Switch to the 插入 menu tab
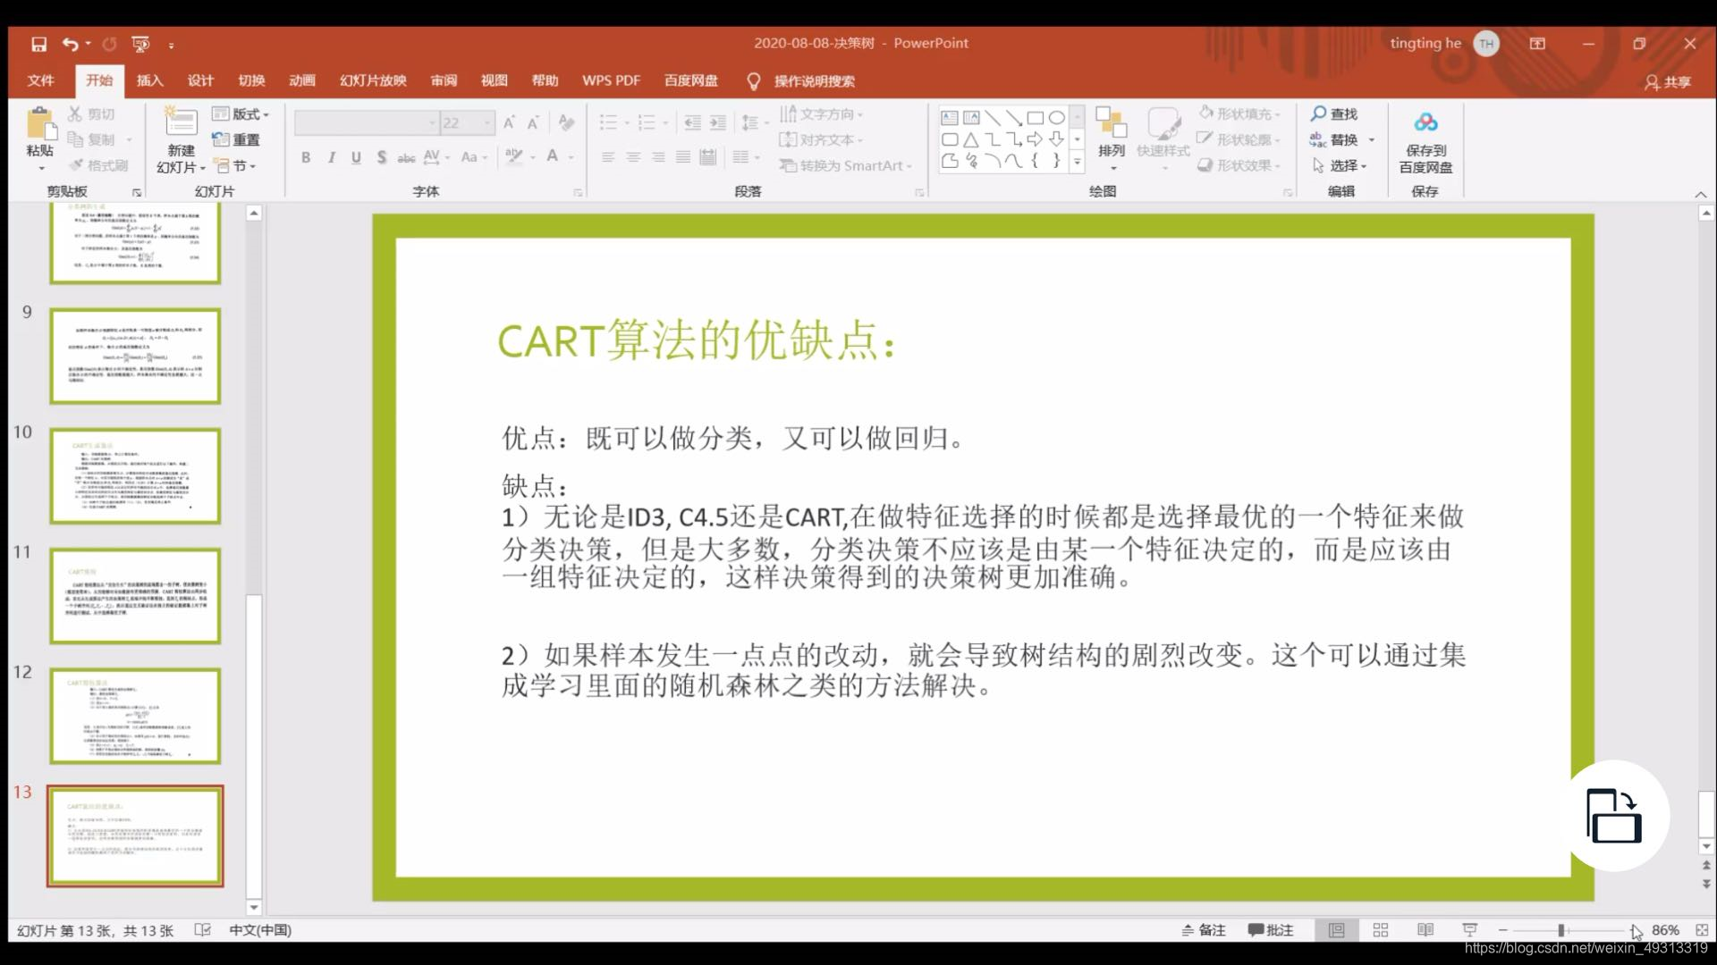Image resolution: width=1717 pixels, height=965 pixels. point(148,80)
